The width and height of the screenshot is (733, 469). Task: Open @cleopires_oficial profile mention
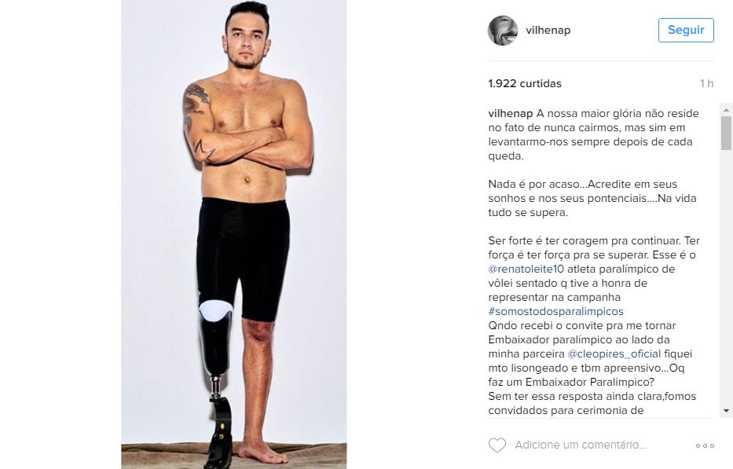[x=614, y=354]
